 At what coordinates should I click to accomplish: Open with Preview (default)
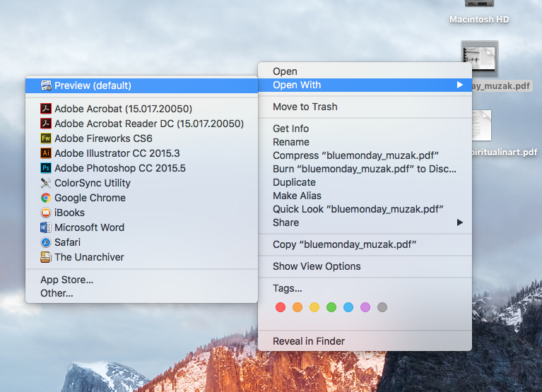click(x=142, y=85)
